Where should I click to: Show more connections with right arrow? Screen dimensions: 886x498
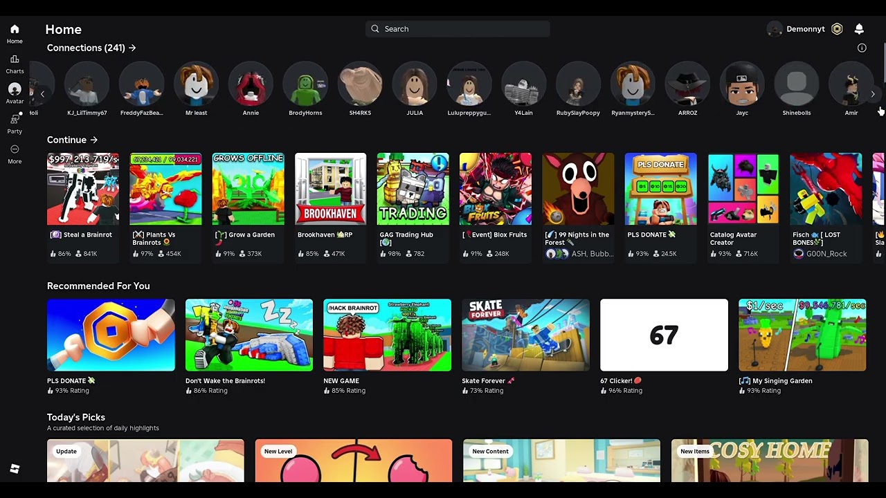872,93
